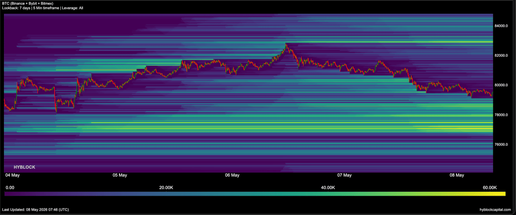This screenshot has width=516, height=215.
Task: Click the 04 May date label
Action: pos(12,175)
